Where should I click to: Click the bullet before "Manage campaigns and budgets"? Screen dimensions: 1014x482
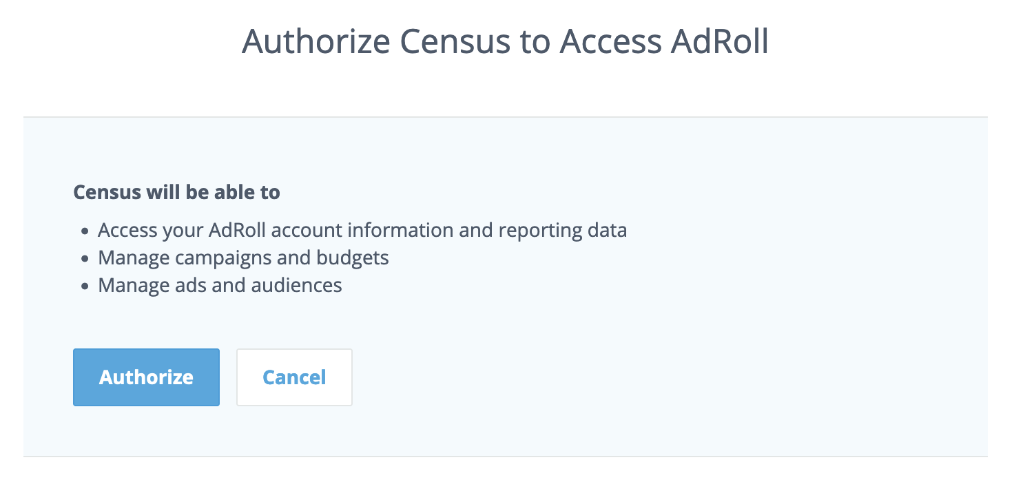pyautogui.click(x=85, y=259)
